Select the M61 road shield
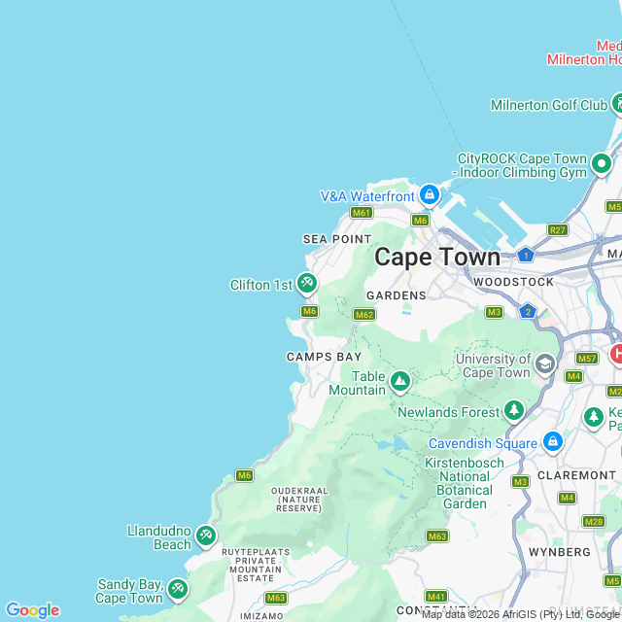Screen dimensions: 622x622 coord(362,213)
